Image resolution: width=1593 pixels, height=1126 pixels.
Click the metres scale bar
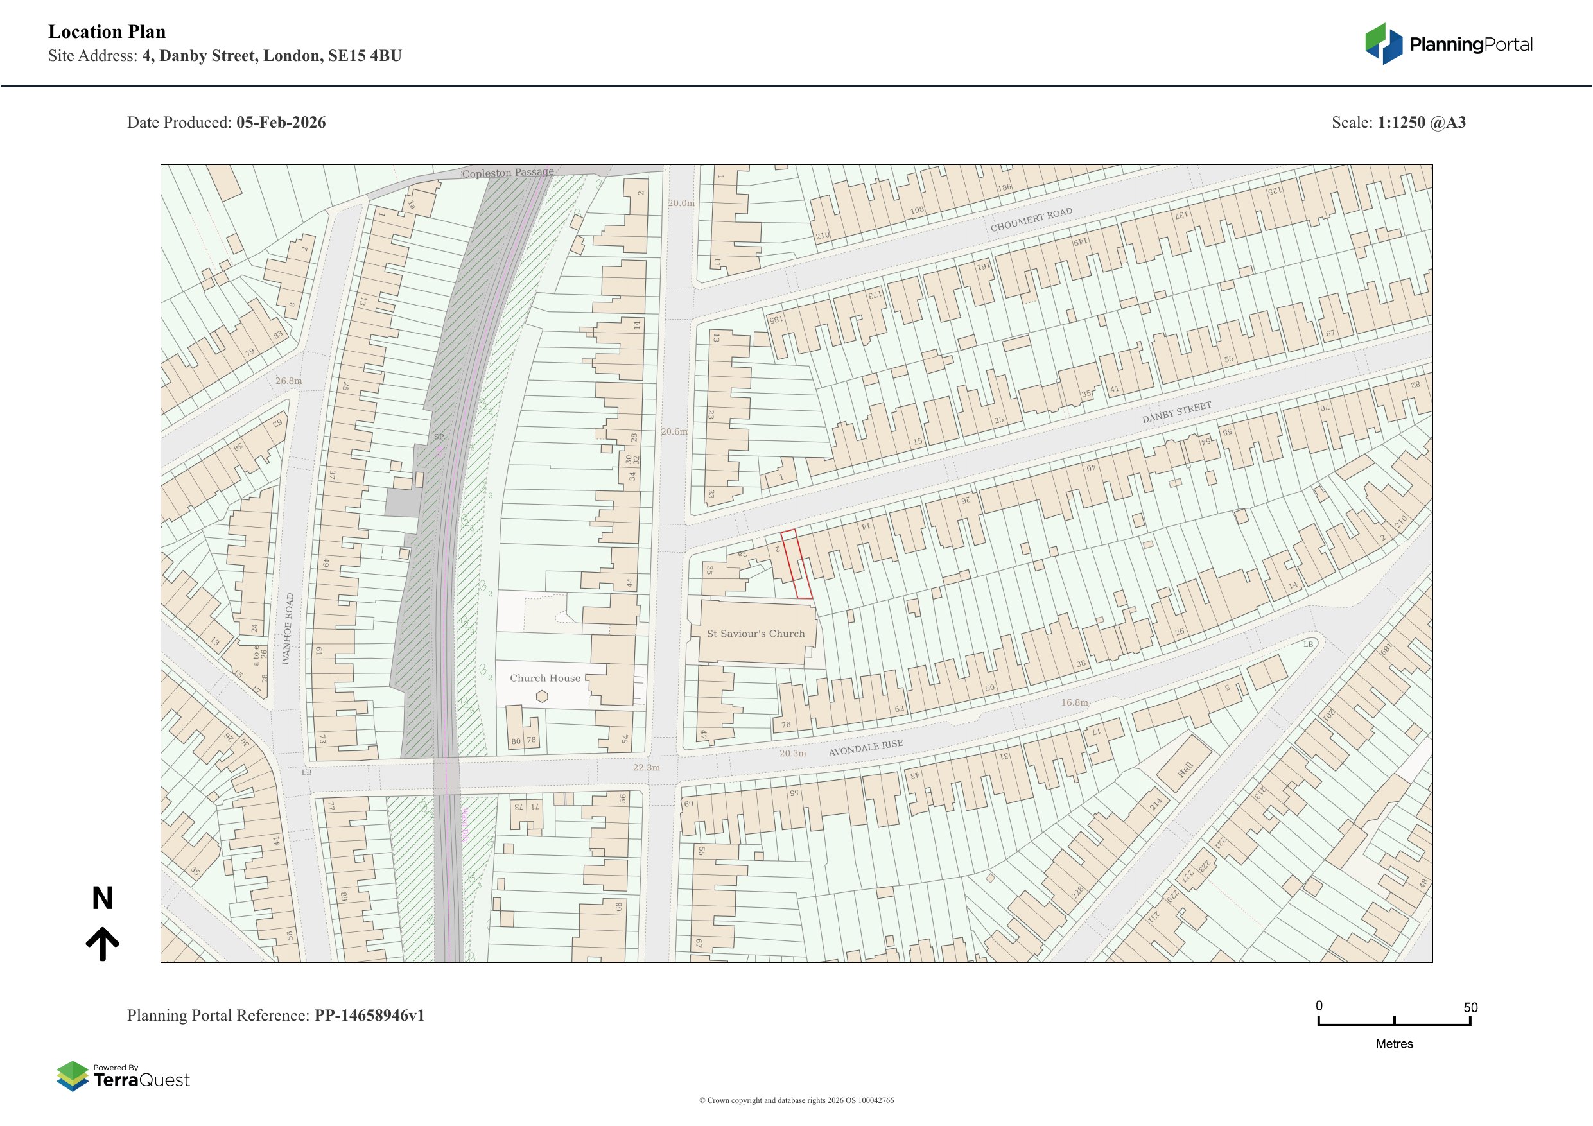[x=1394, y=1023]
